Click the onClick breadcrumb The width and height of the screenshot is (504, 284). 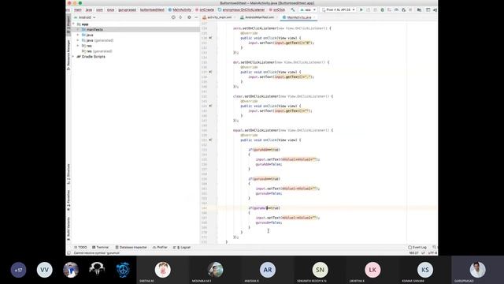pos(277,9)
